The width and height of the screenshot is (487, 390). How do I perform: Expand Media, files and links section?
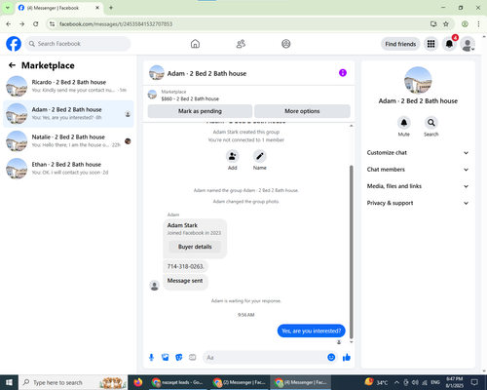click(418, 186)
